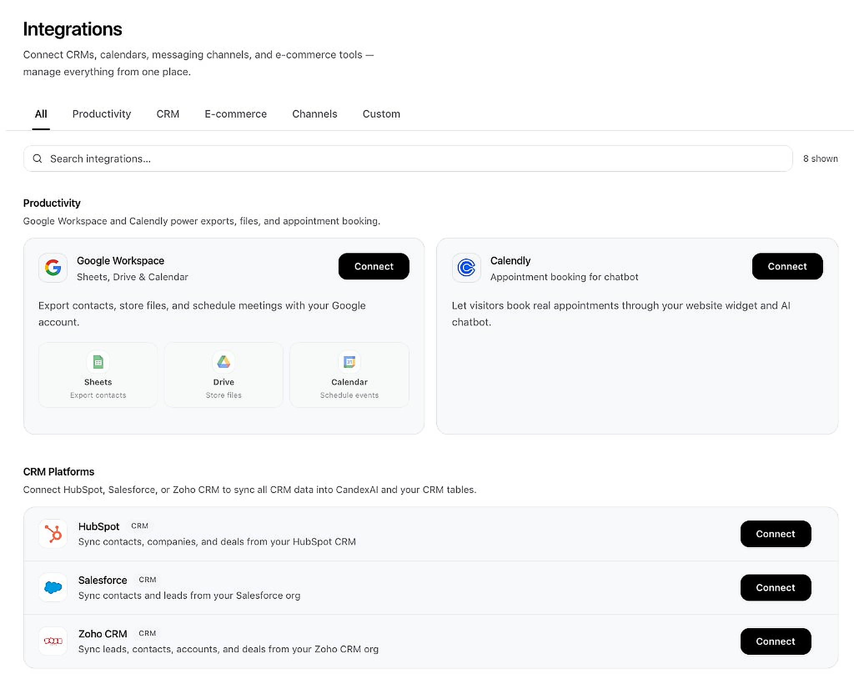Click the 'Productivity' section heading

(52, 203)
